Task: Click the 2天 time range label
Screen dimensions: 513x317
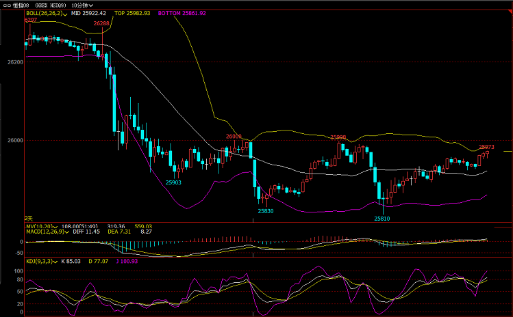Action: click(29, 218)
